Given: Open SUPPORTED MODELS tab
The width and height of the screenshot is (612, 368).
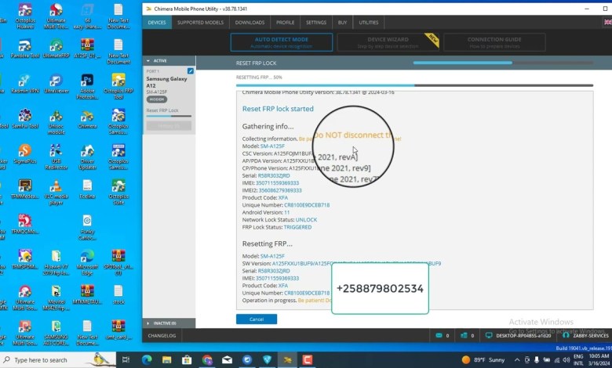Looking at the screenshot, I should 200,23.
